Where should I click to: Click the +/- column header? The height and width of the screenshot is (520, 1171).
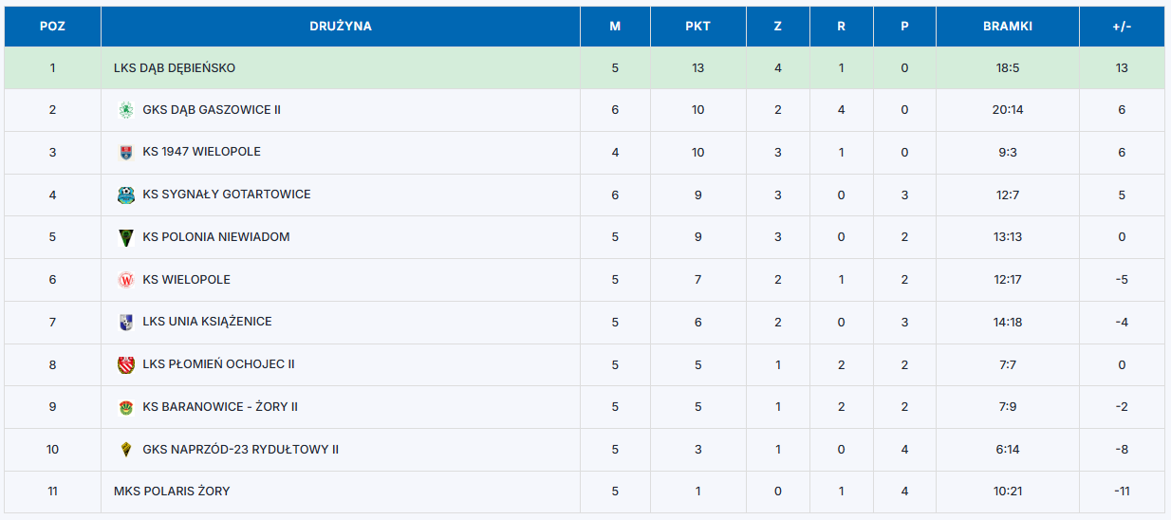click(1122, 27)
